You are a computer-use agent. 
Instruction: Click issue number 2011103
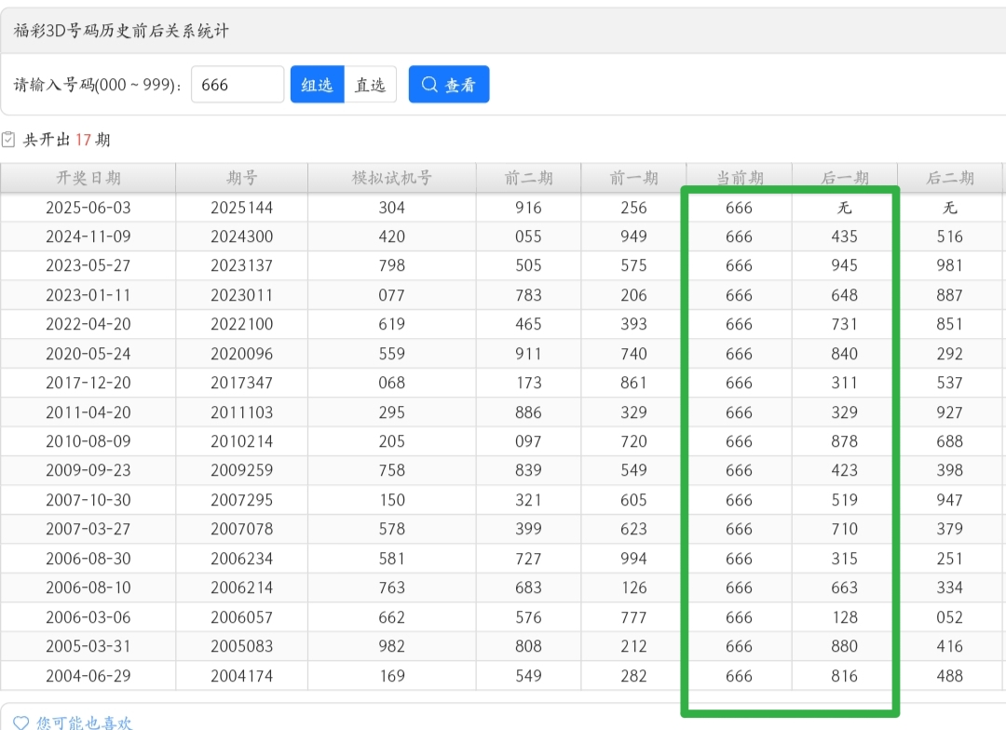[x=242, y=412]
